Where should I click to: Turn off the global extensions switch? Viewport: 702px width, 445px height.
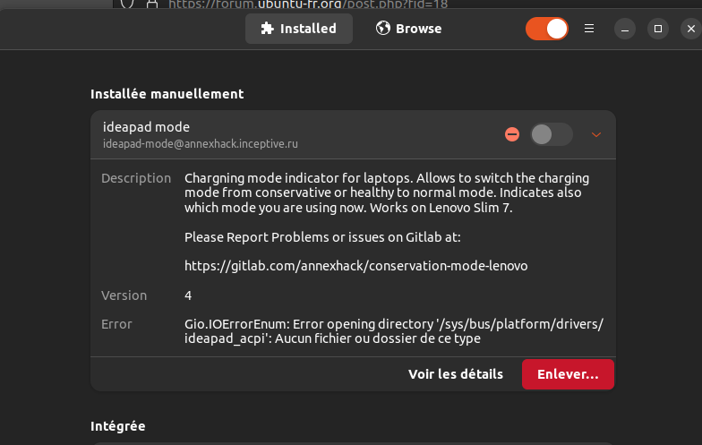pos(546,29)
